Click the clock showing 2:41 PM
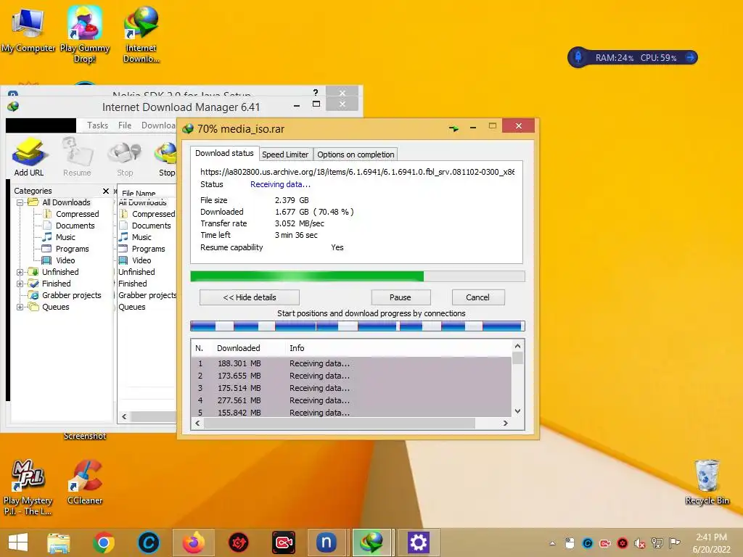The width and height of the screenshot is (743, 557). tap(711, 537)
